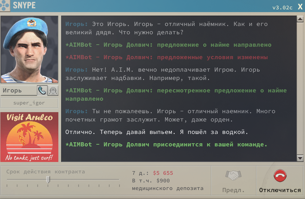Click the contract duration slider handle
This screenshot has width=305, height=199.
pyautogui.click(x=48, y=179)
